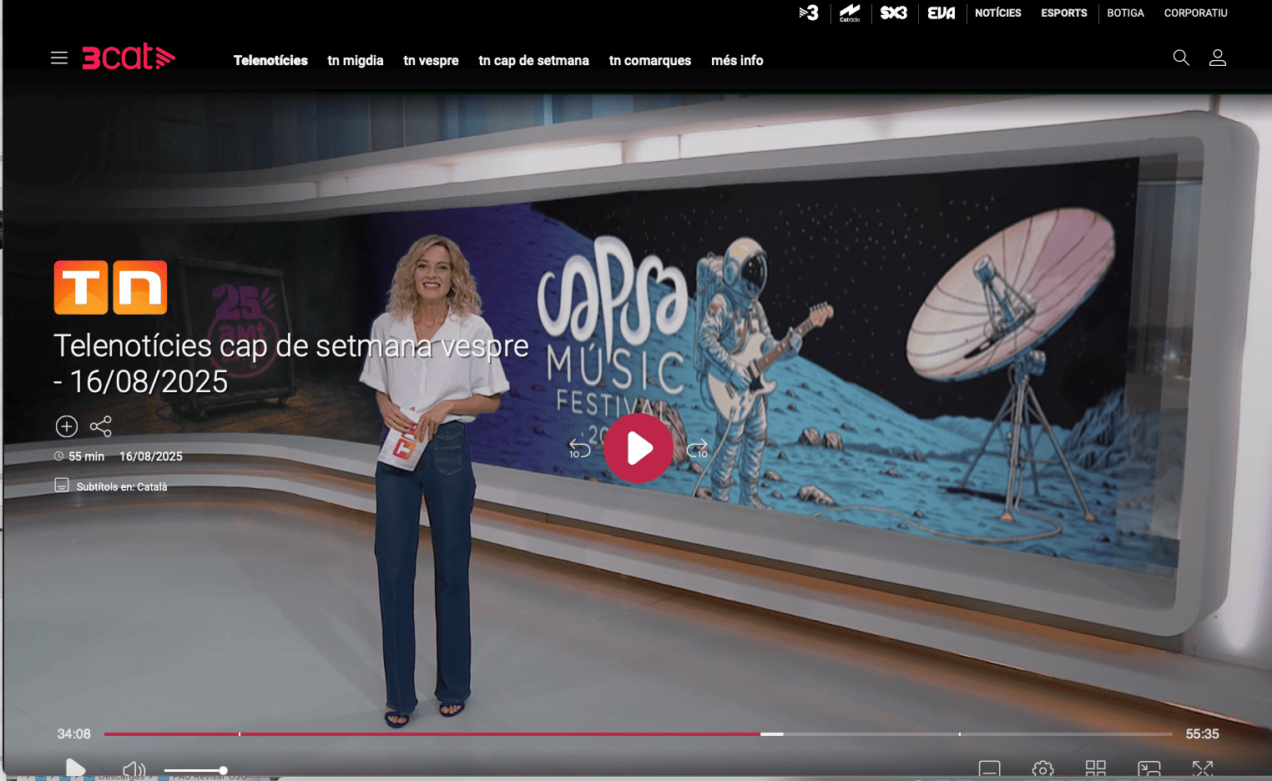Click the TN programme logo
1272x781 pixels.
110,288
